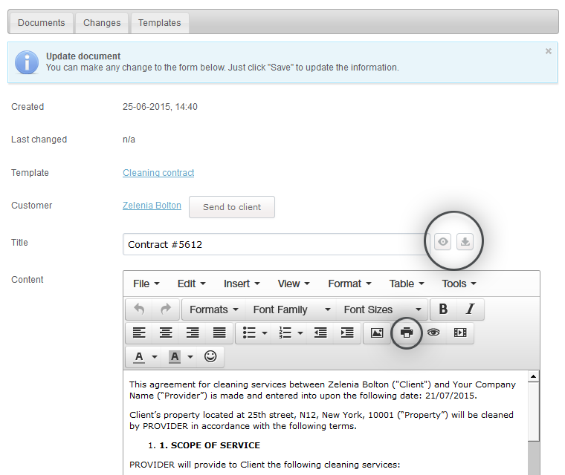Increase indent of paragraph
The height and width of the screenshot is (475, 565).
[x=347, y=332]
